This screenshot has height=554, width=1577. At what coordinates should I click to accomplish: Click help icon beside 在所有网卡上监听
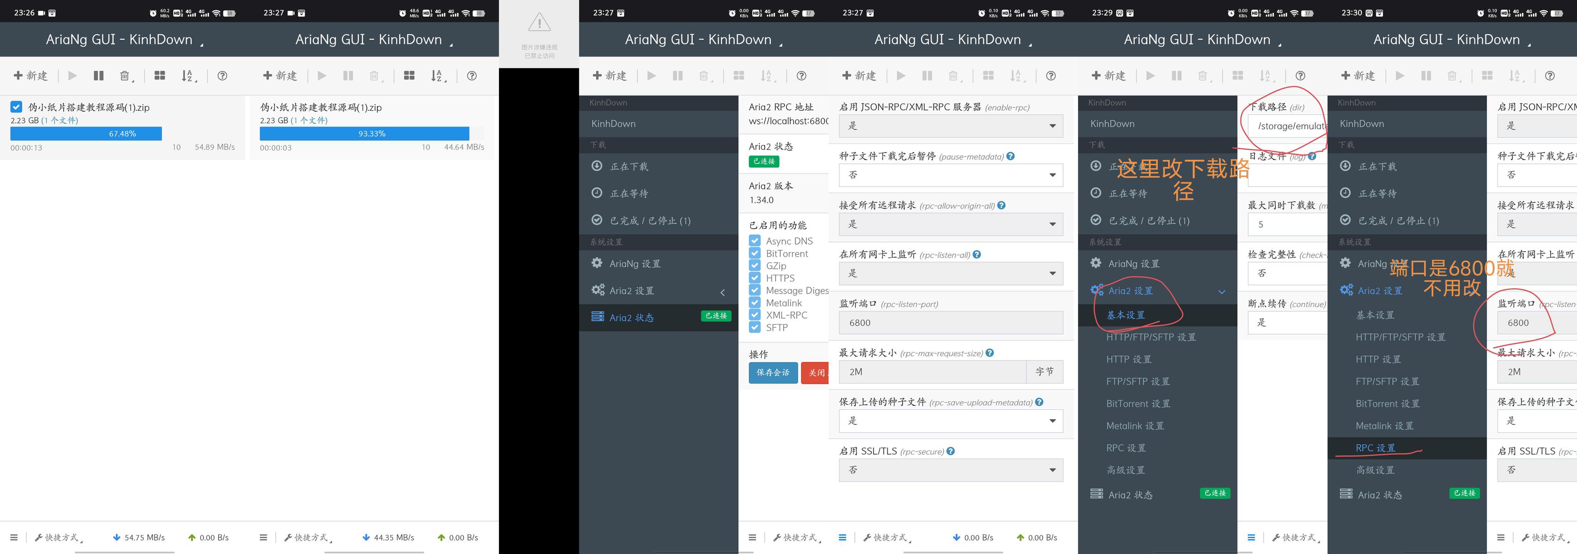tap(976, 254)
